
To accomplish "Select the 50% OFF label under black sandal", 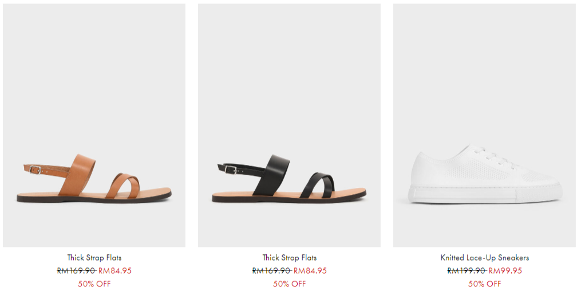I will [x=290, y=284].
